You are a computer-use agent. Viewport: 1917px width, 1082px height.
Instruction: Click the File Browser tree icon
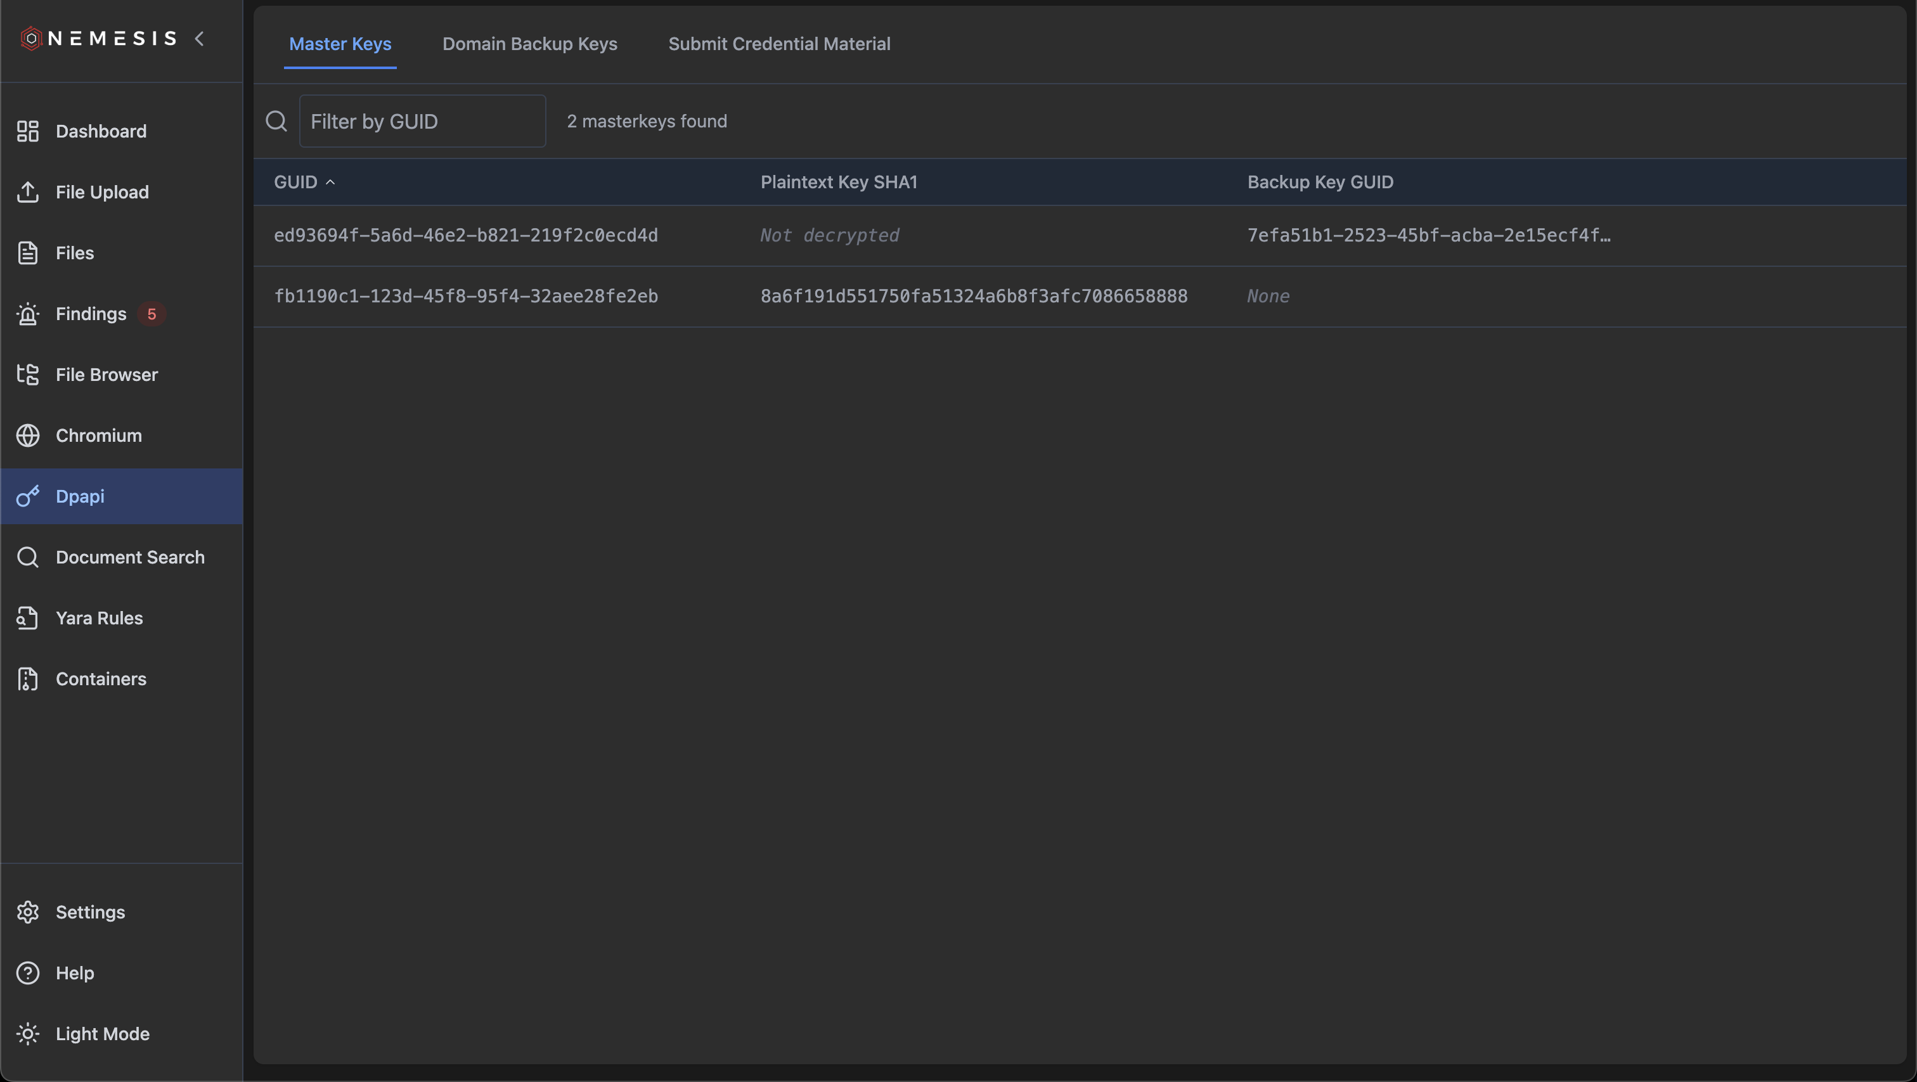[27, 375]
